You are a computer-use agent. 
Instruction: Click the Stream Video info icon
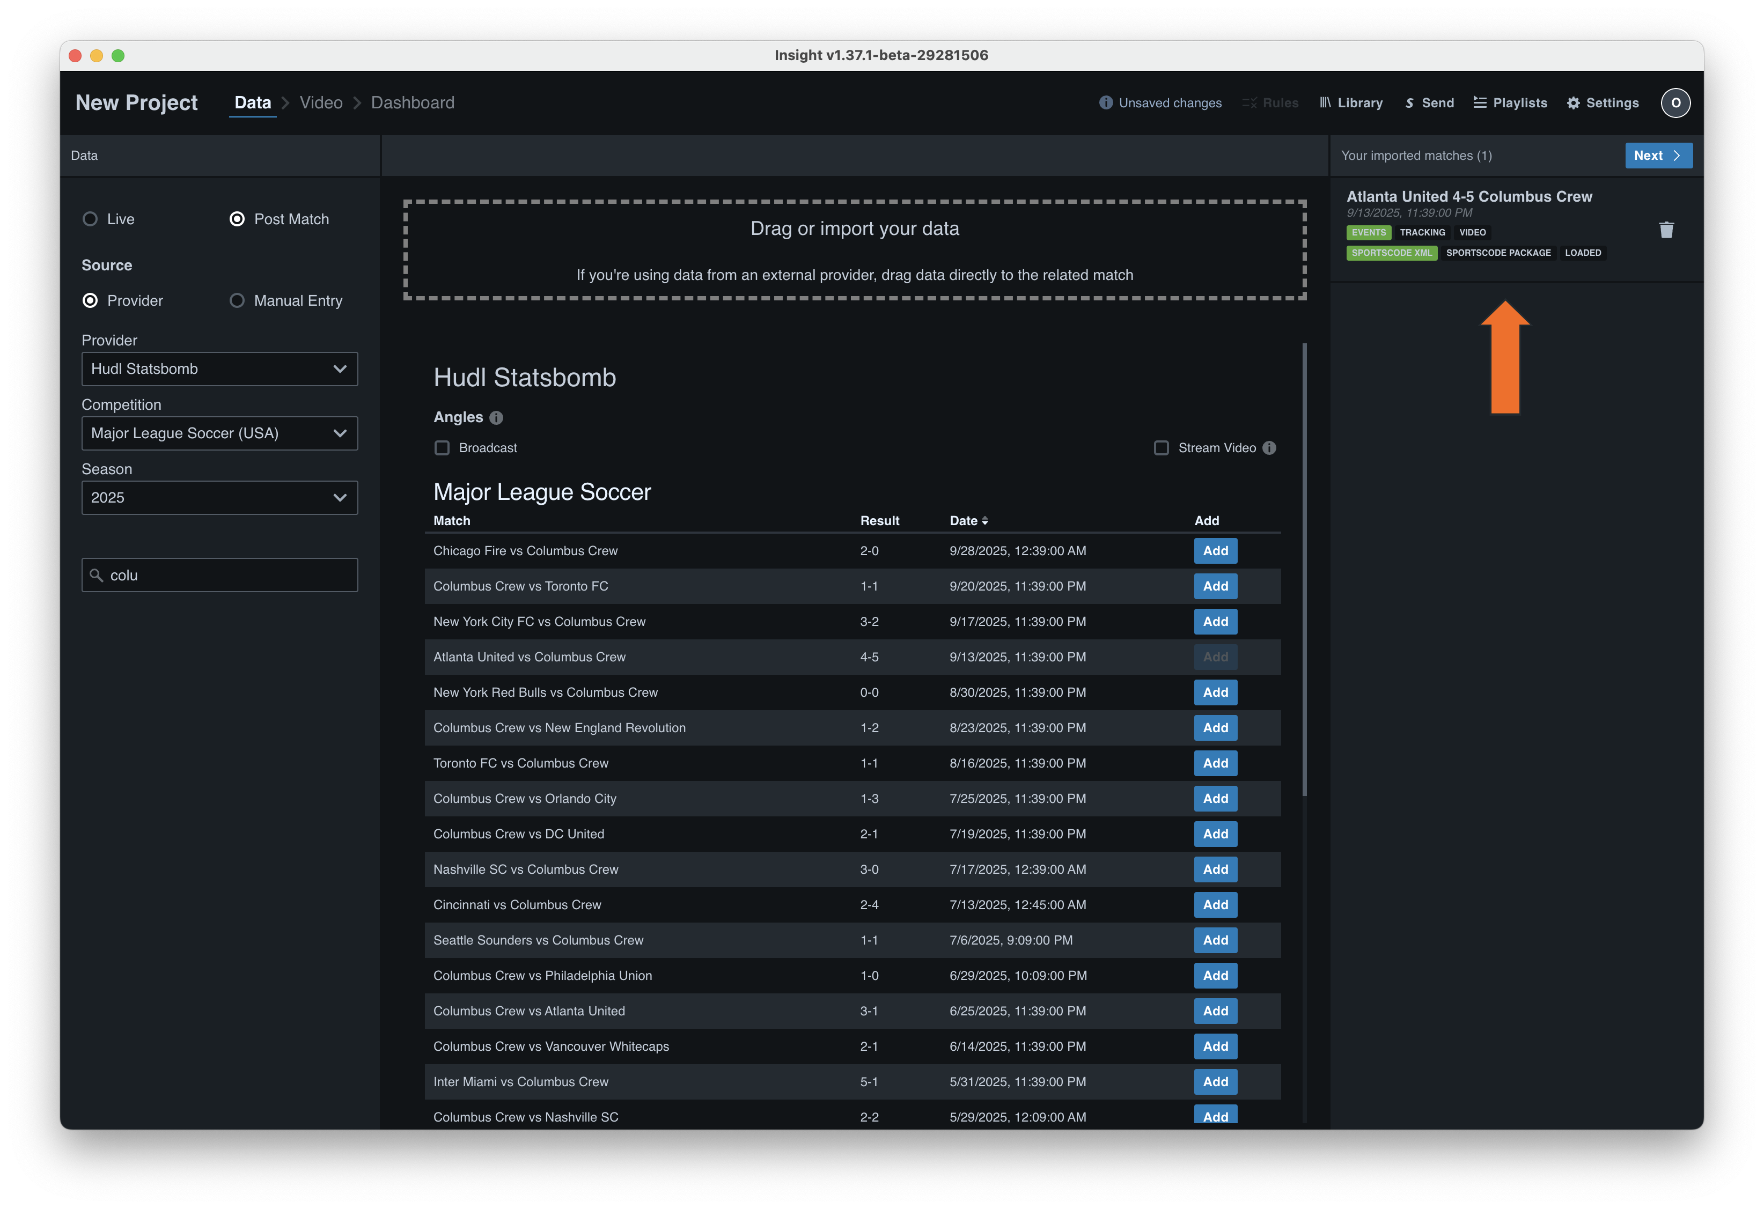[x=1269, y=448]
